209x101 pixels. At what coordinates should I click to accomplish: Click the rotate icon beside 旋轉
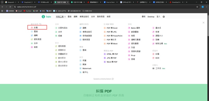coord(153,40)
